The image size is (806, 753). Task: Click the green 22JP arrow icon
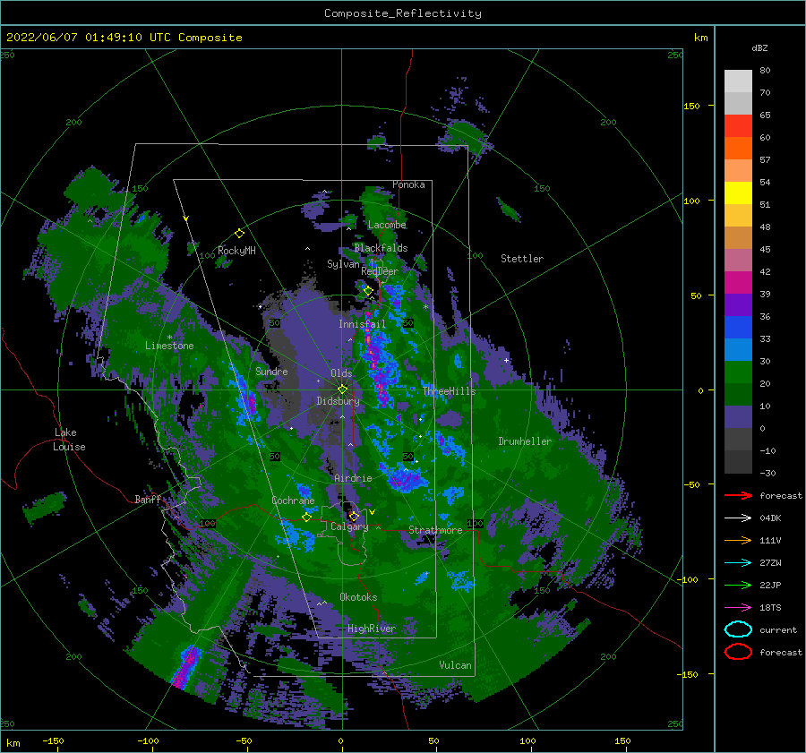tap(738, 585)
